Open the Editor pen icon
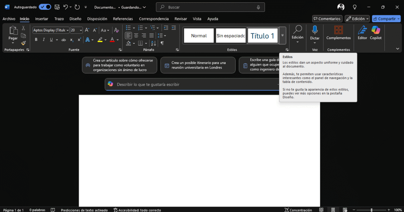This screenshot has width=404, height=212. [x=362, y=30]
